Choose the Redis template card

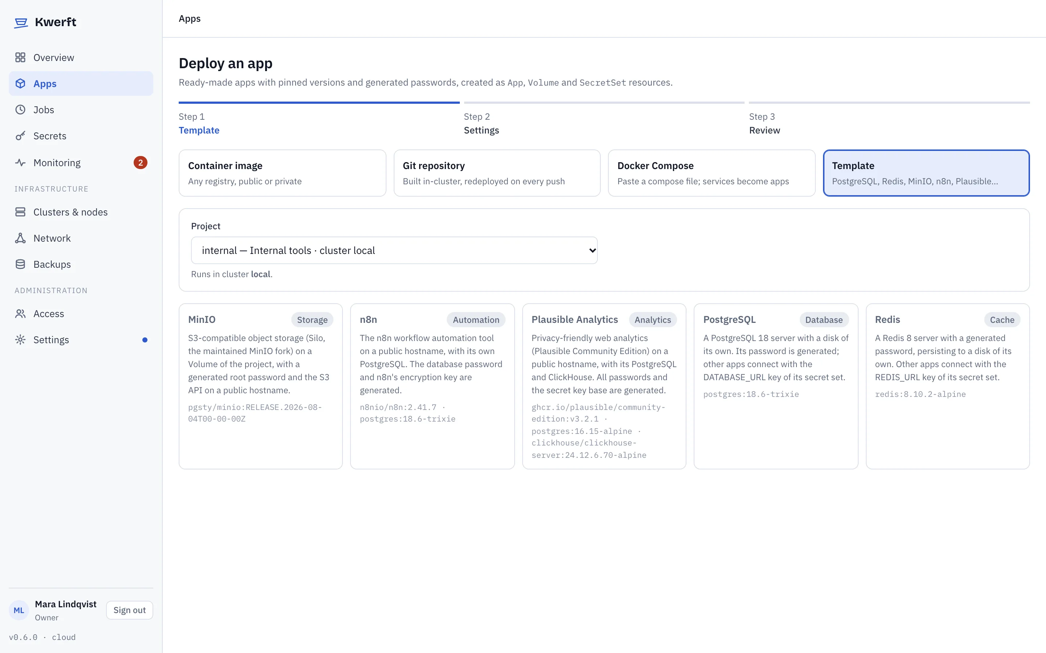[x=948, y=386]
